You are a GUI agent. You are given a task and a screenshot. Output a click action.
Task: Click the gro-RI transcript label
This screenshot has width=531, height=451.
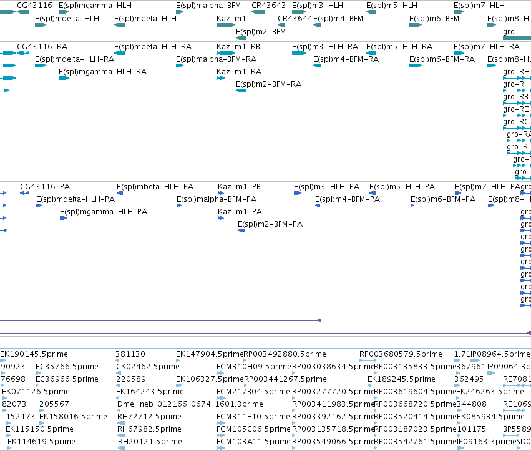point(514,84)
